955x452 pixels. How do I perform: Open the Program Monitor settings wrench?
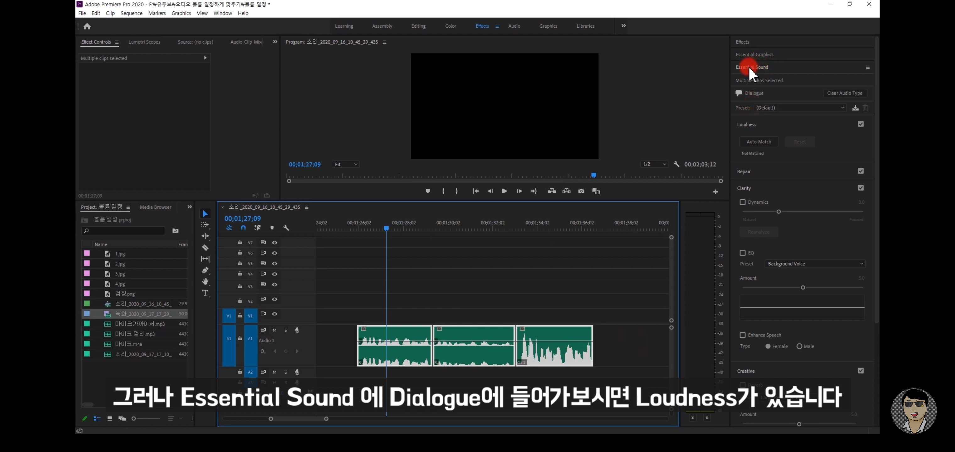point(676,164)
